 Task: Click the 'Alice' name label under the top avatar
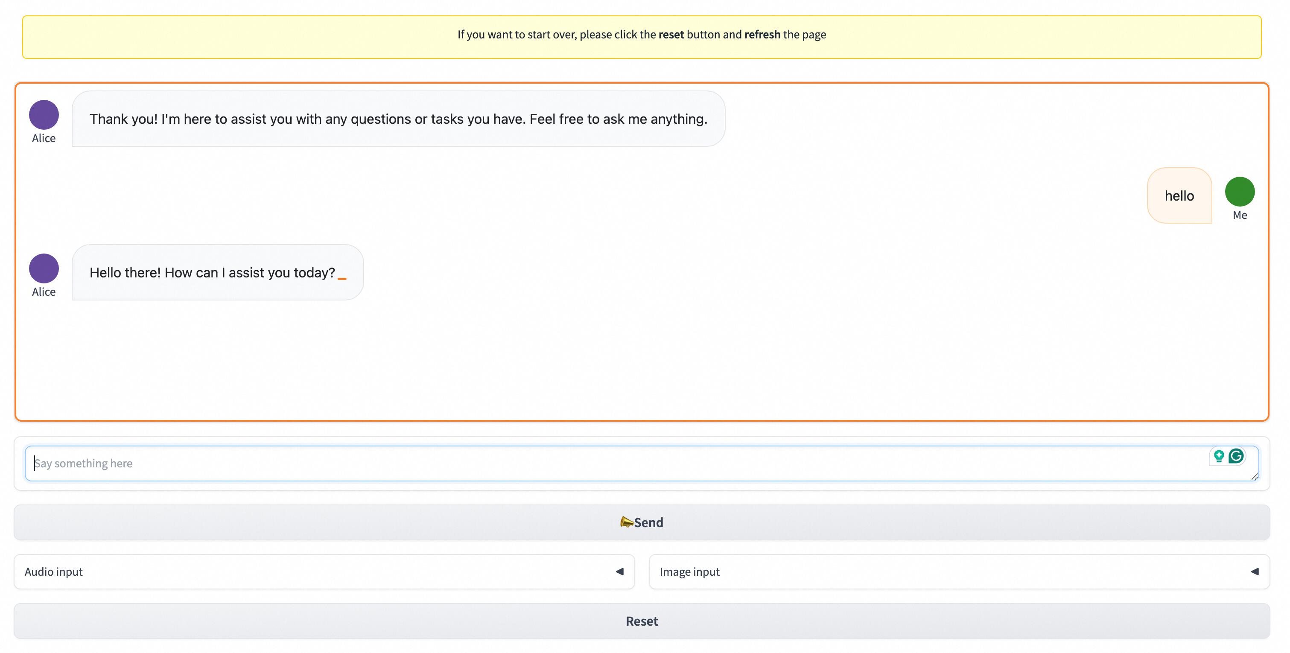[44, 138]
